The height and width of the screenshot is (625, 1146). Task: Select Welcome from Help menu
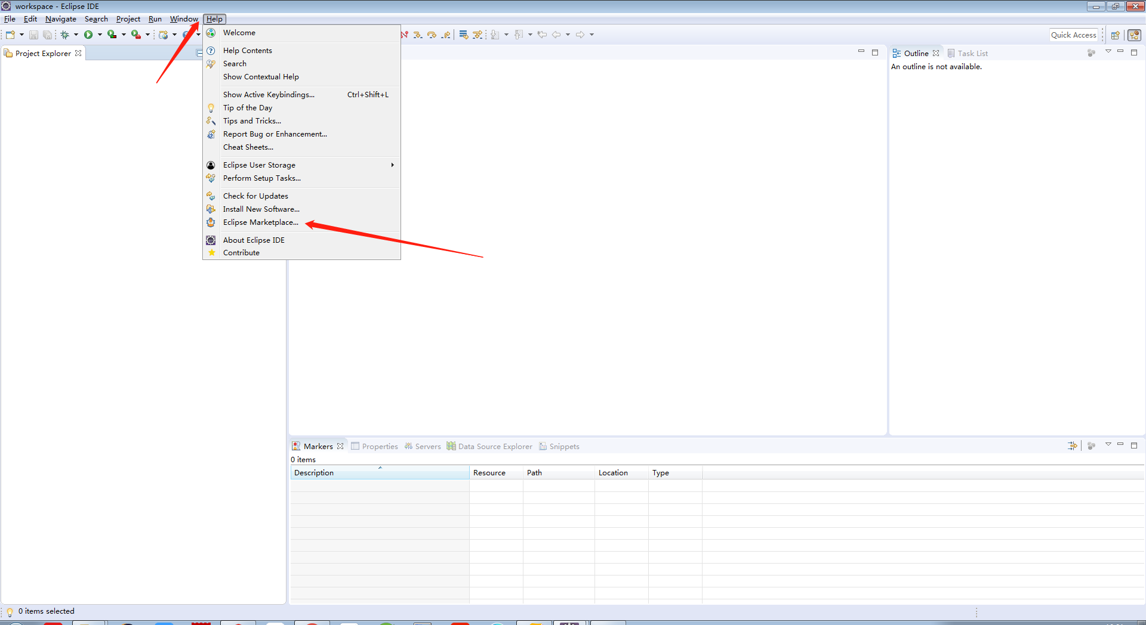301,33
